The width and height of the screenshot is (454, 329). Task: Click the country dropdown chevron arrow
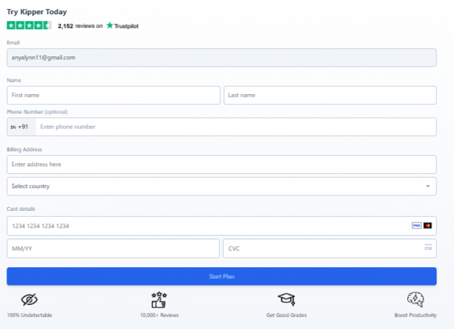pos(428,186)
